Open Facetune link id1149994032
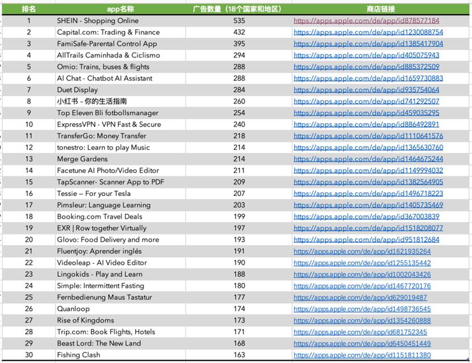 (368, 170)
